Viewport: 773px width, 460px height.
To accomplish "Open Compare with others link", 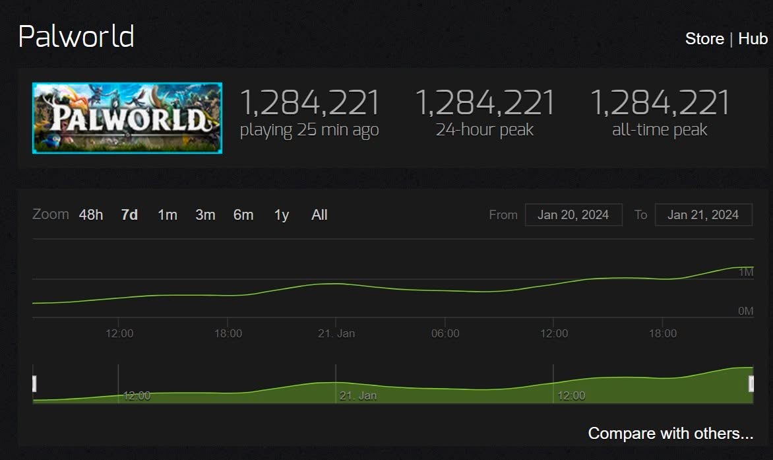I will 670,434.
